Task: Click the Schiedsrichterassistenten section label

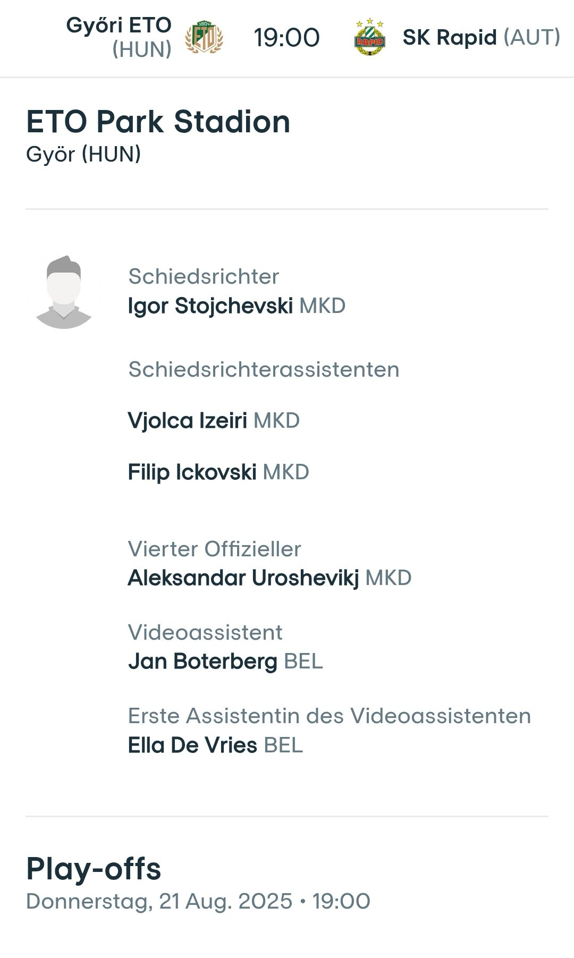Action: [x=264, y=369]
